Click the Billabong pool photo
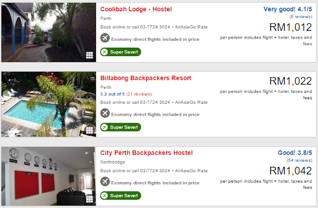 pyautogui.click(x=49, y=104)
